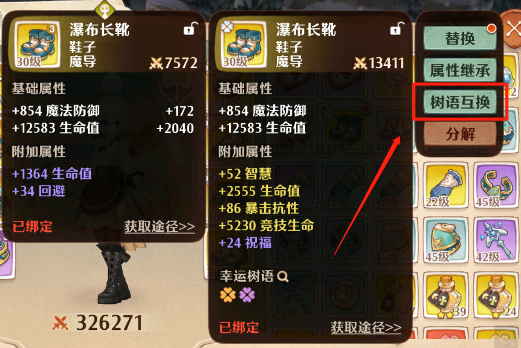This screenshot has height=348, width=521.
Task: Click the 分解 decompose button
Action: point(460,134)
